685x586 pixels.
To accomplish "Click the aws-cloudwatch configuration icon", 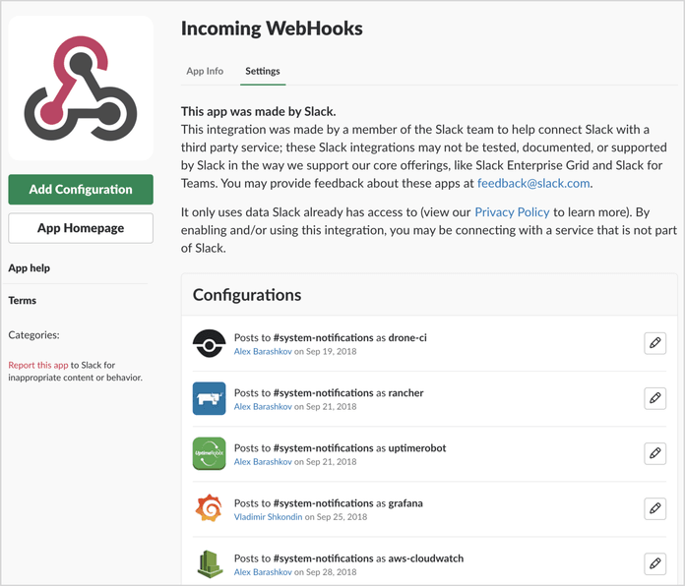I will (x=210, y=563).
